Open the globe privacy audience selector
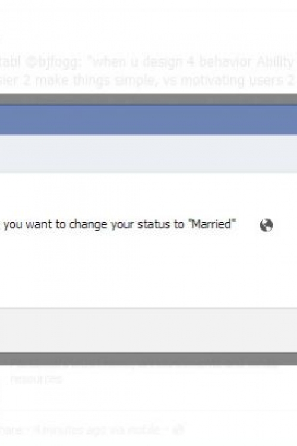Screen dimensions: 297x446 point(266,225)
